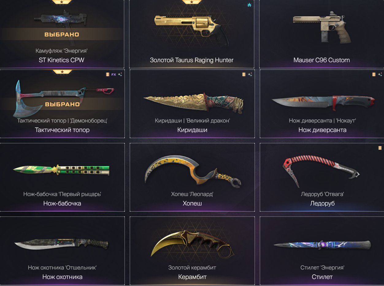
Task: Click the film strip icon on the Тактический топор card
Action: 107,74
